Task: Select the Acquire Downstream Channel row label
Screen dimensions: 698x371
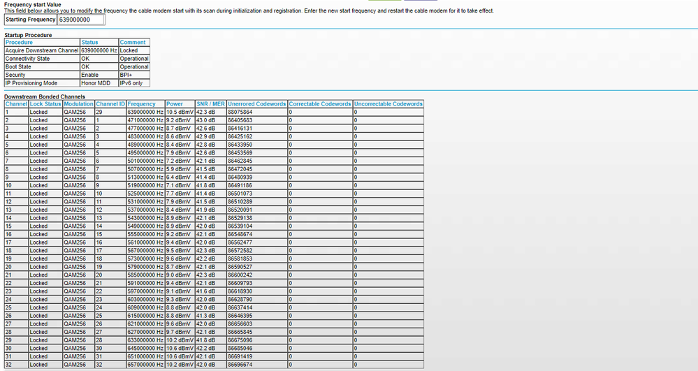Action: point(41,51)
